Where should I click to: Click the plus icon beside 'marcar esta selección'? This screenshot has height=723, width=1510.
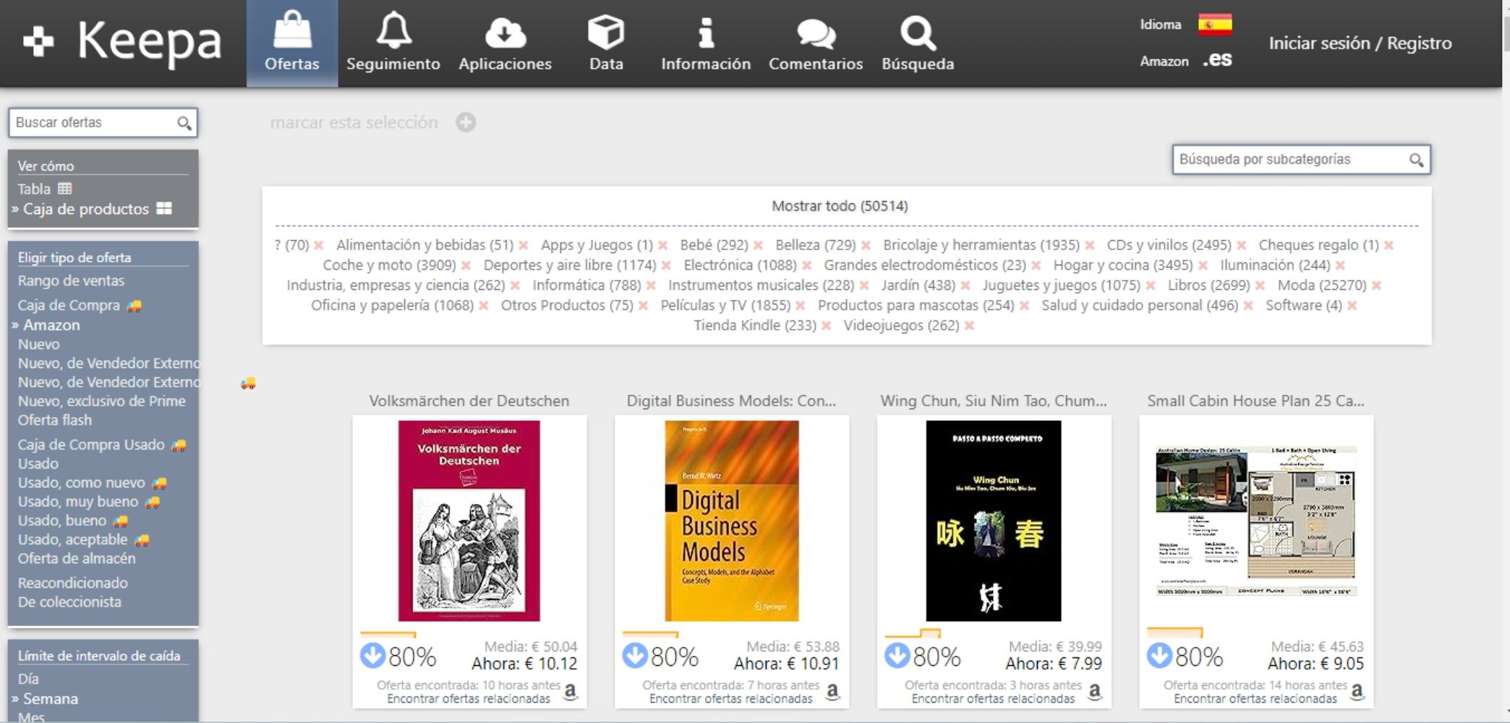pos(466,123)
